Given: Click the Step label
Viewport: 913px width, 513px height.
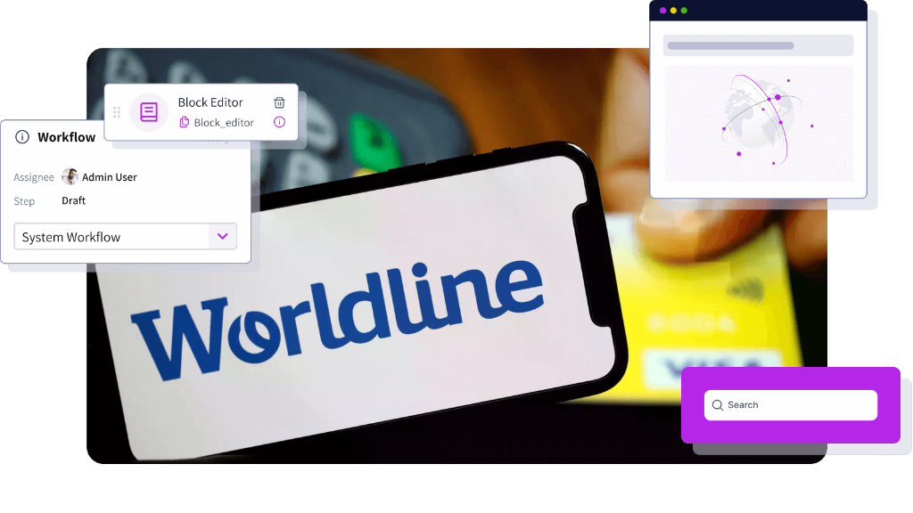Looking at the screenshot, I should click(24, 201).
